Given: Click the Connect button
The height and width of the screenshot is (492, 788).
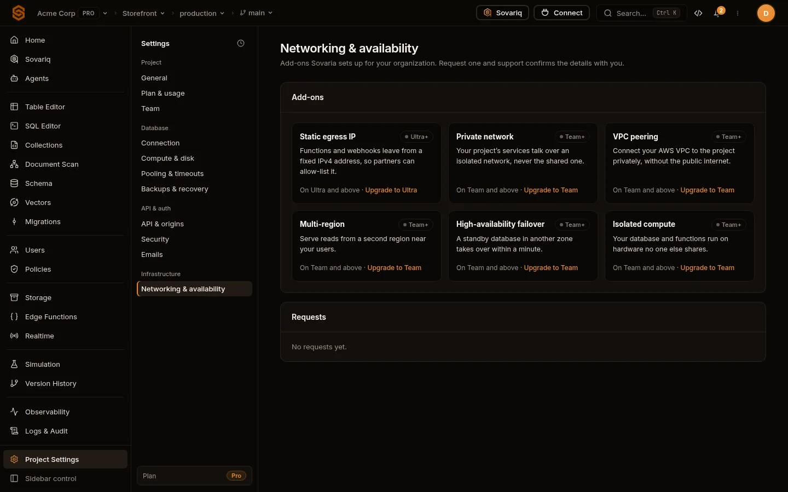Looking at the screenshot, I should 561,13.
